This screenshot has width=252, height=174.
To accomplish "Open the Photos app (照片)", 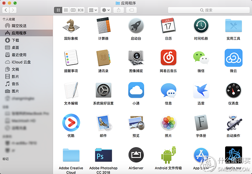I will [168, 123].
